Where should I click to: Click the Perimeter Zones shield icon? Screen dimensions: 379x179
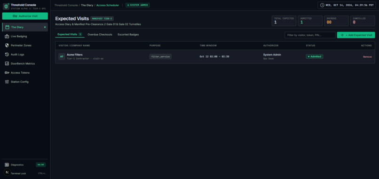click(x=7, y=46)
